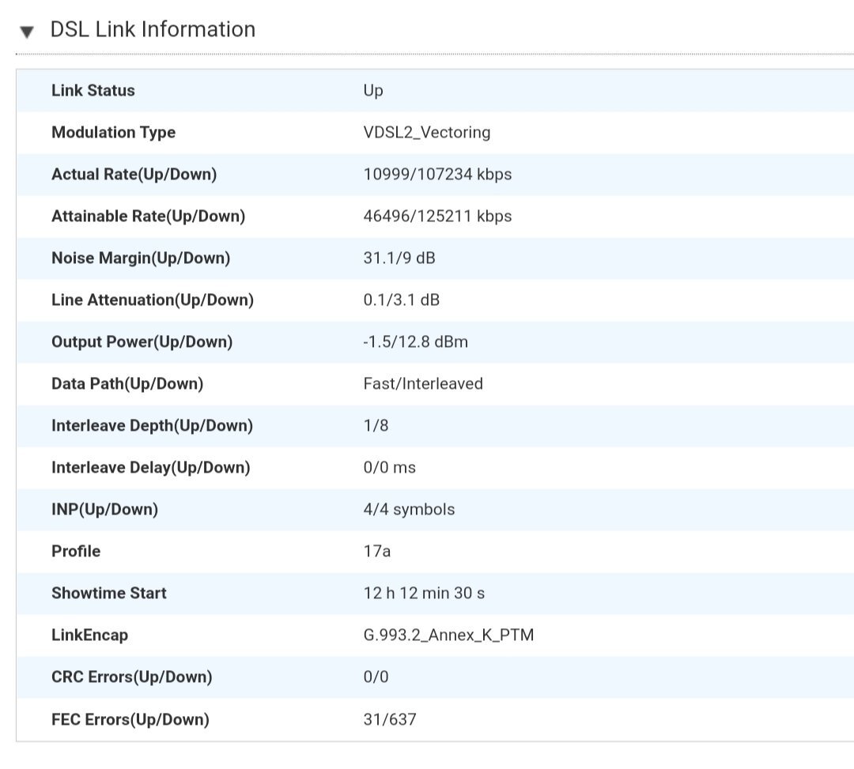The height and width of the screenshot is (769, 854).
Task: Collapse the DSL Link Information section
Action: [x=27, y=32]
